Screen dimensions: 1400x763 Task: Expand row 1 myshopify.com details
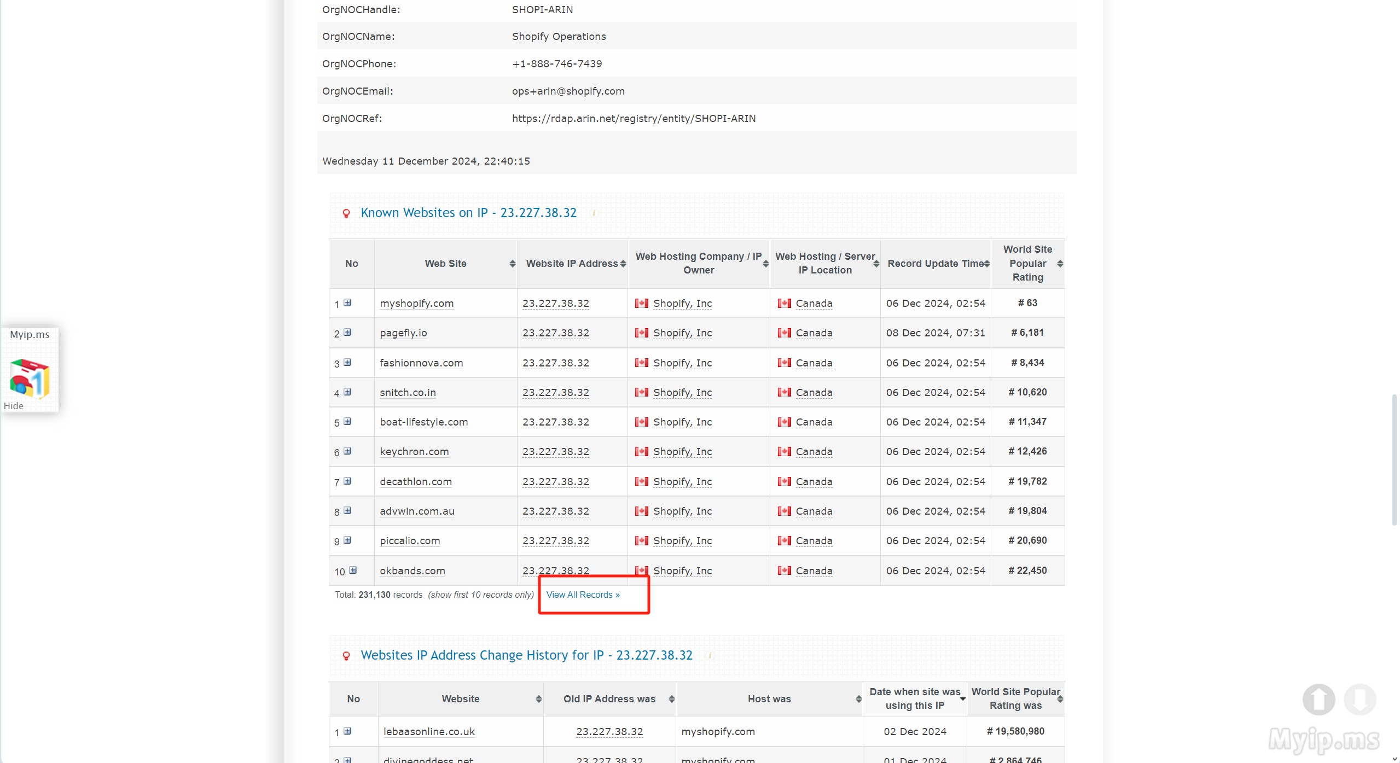(x=347, y=303)
